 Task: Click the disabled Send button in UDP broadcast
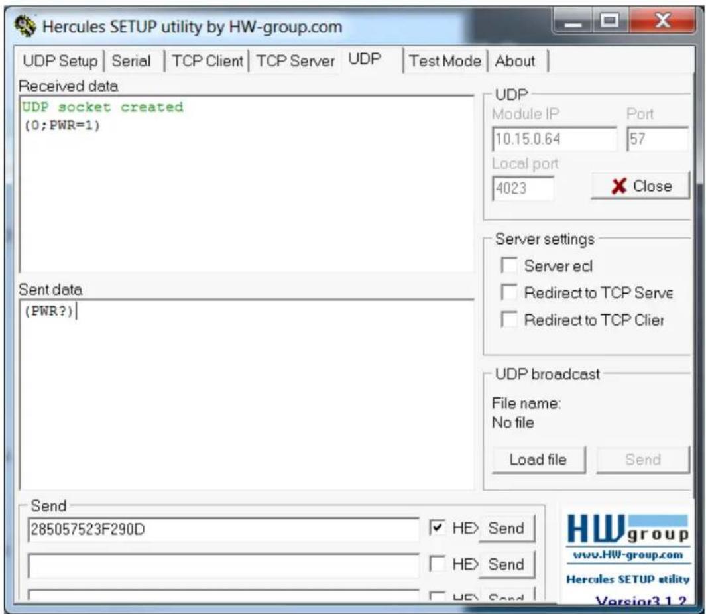pos(643,460)
